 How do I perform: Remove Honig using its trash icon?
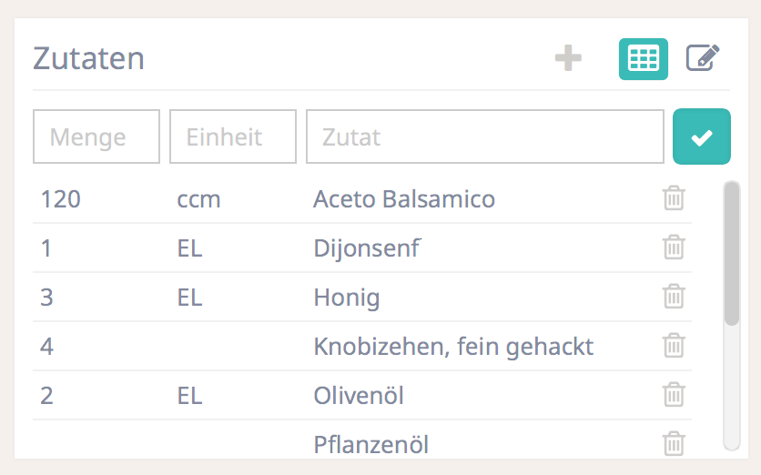(x=674, y=297)
